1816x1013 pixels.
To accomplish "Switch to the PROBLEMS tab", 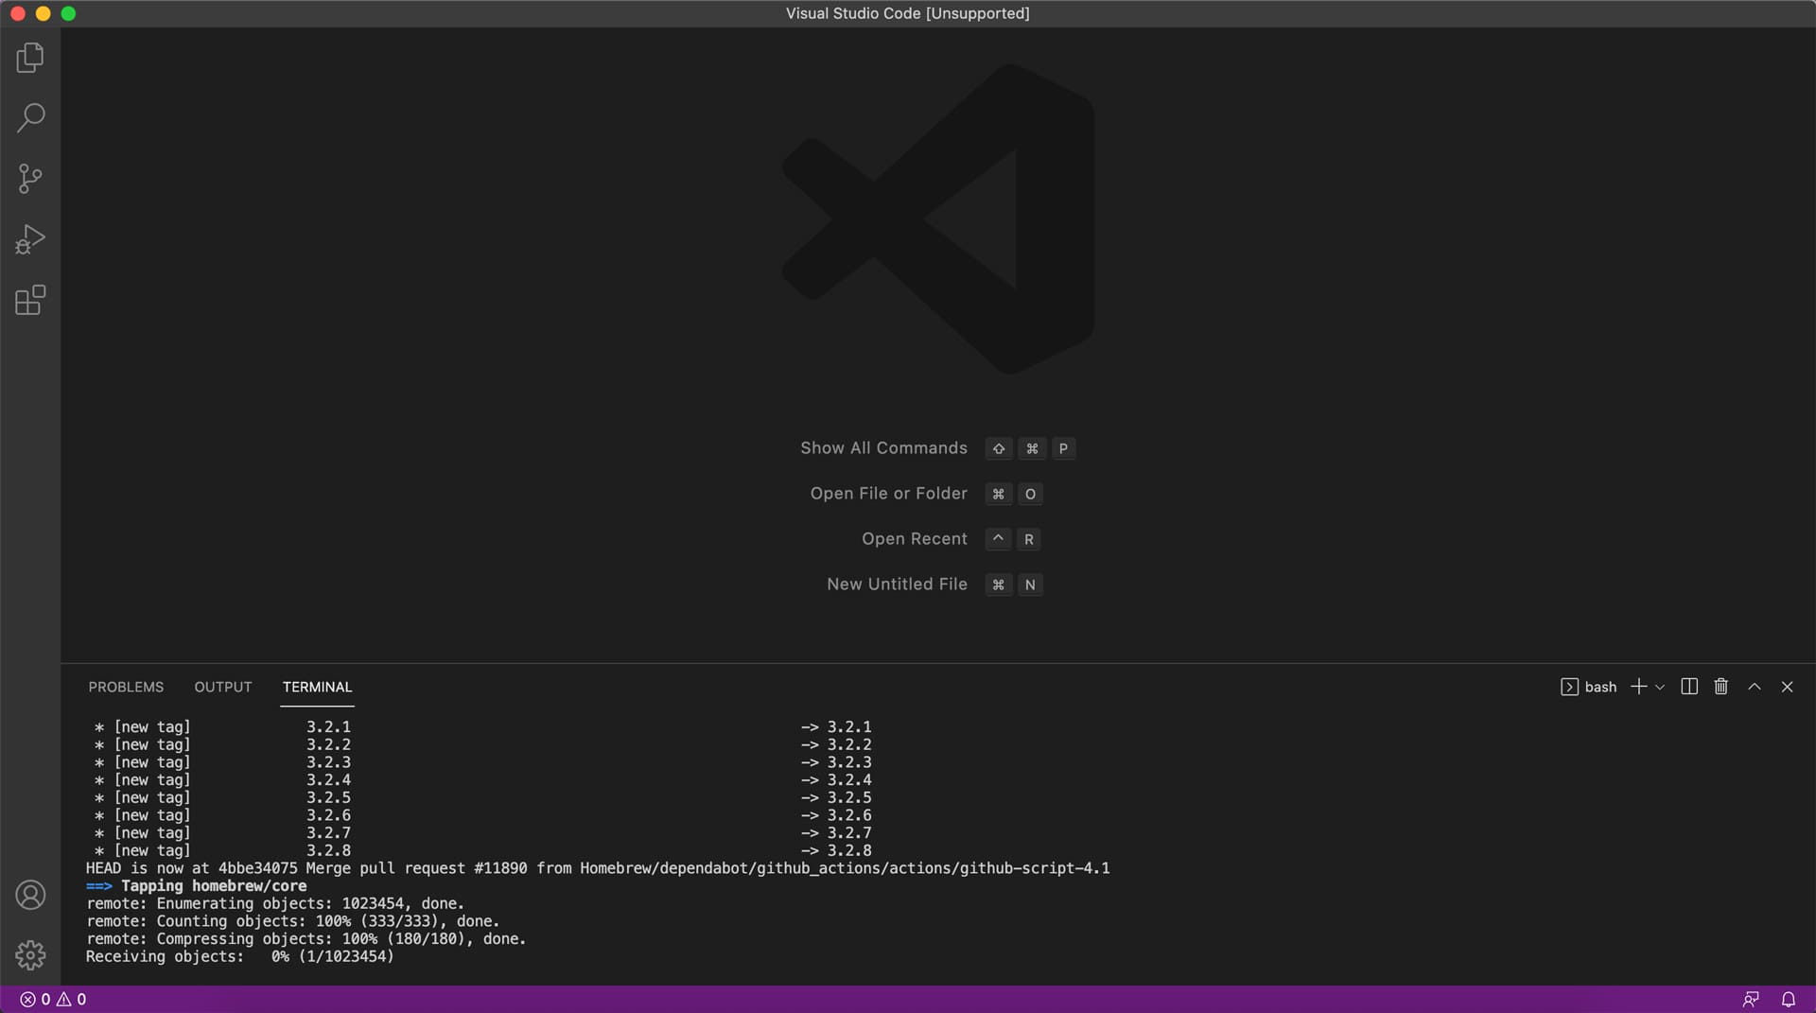I will (126, 687).
